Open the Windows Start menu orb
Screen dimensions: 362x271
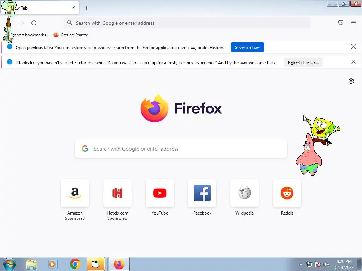(9, 264)
